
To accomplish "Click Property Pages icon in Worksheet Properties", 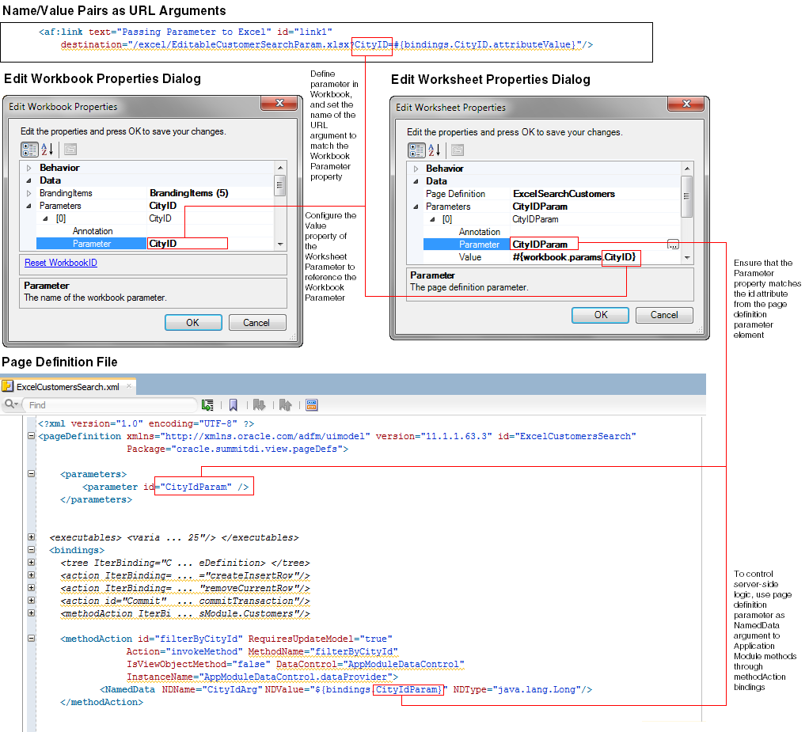I will pos(458,150).
